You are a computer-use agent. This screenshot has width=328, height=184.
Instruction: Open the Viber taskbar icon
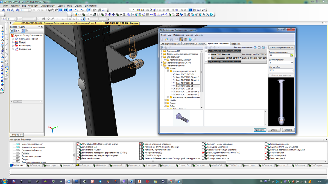point(124,181)
